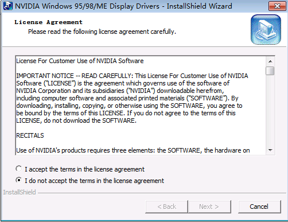288x222 pixels.
Task: Select "I do not accept the terms" option
Action: point(19,180)
